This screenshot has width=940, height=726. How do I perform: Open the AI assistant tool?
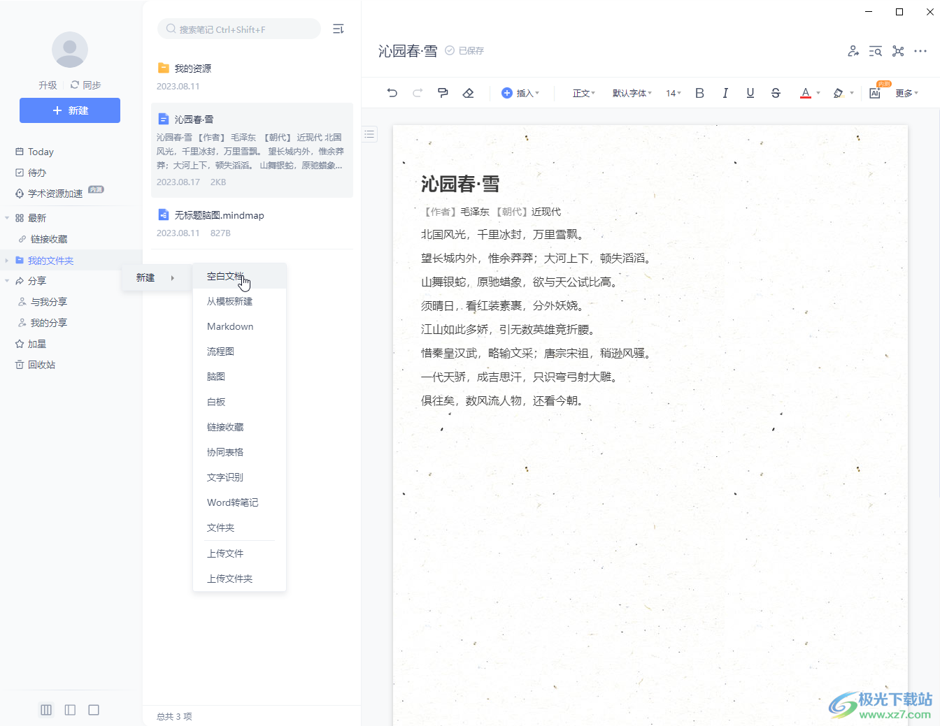coord(876,92)
